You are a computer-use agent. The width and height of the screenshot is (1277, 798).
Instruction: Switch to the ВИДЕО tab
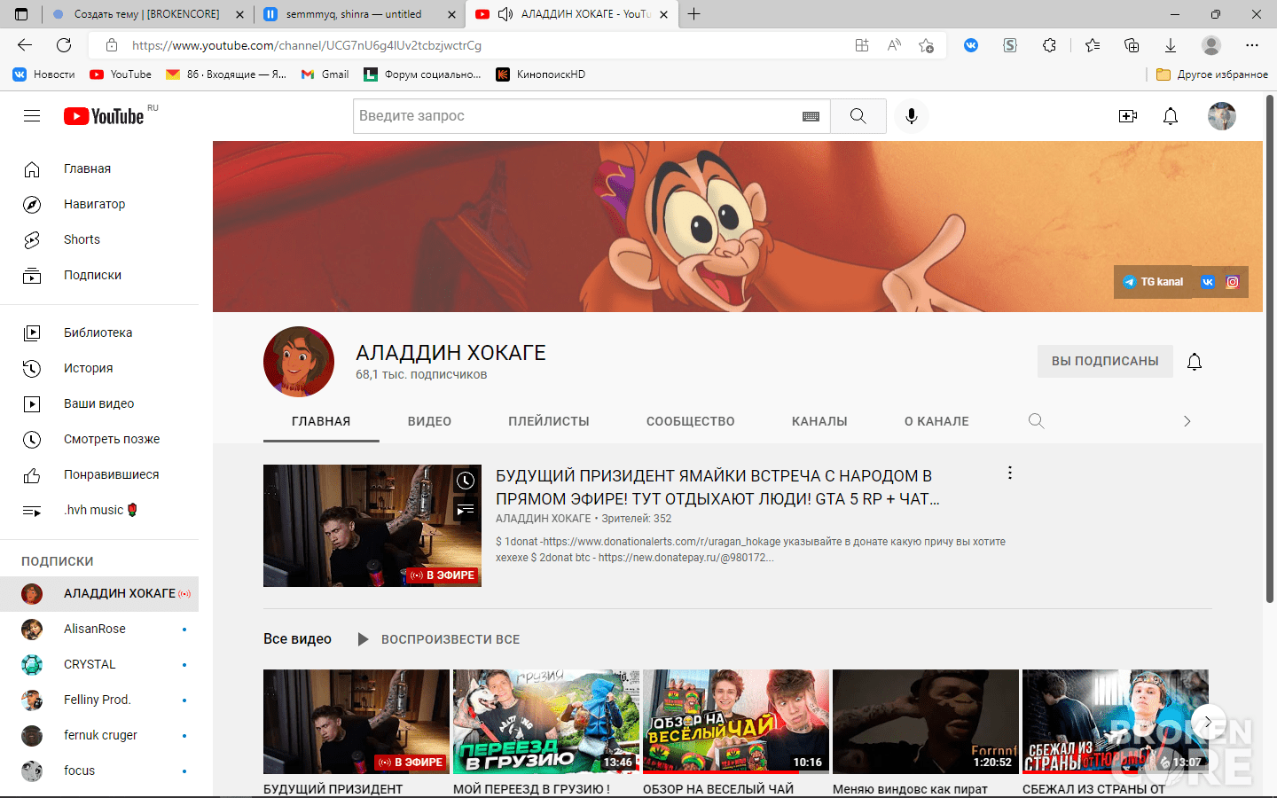(x=429, y=421)
